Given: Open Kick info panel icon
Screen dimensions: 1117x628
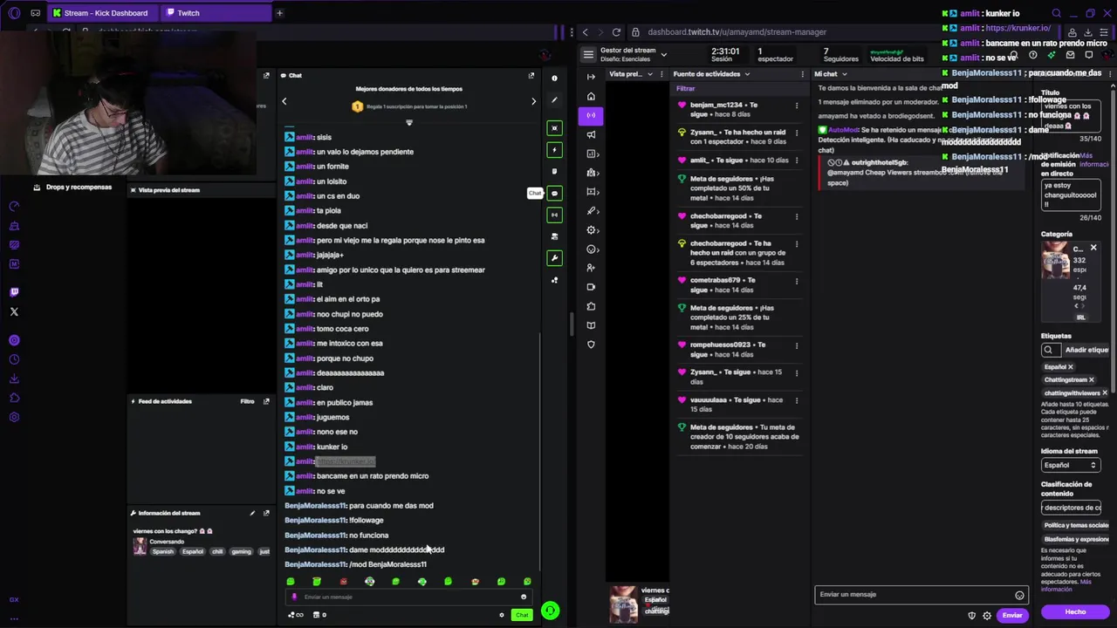Looking at the screenshot, I should tap(554, 78).
